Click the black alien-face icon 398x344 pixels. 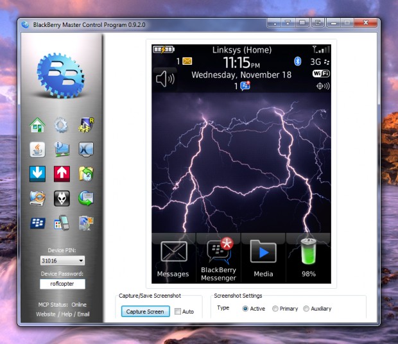[62, 198]
